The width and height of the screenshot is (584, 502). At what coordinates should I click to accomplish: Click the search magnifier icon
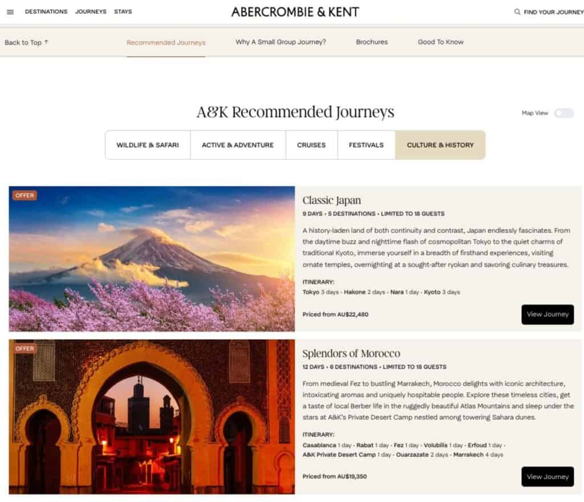[x=517, y=12]
